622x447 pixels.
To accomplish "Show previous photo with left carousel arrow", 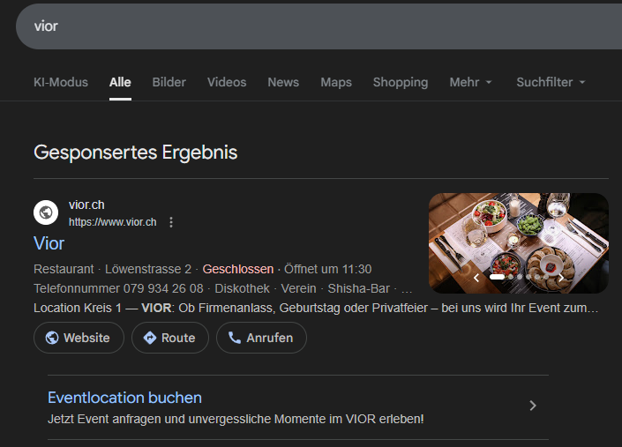I will 476,278.
